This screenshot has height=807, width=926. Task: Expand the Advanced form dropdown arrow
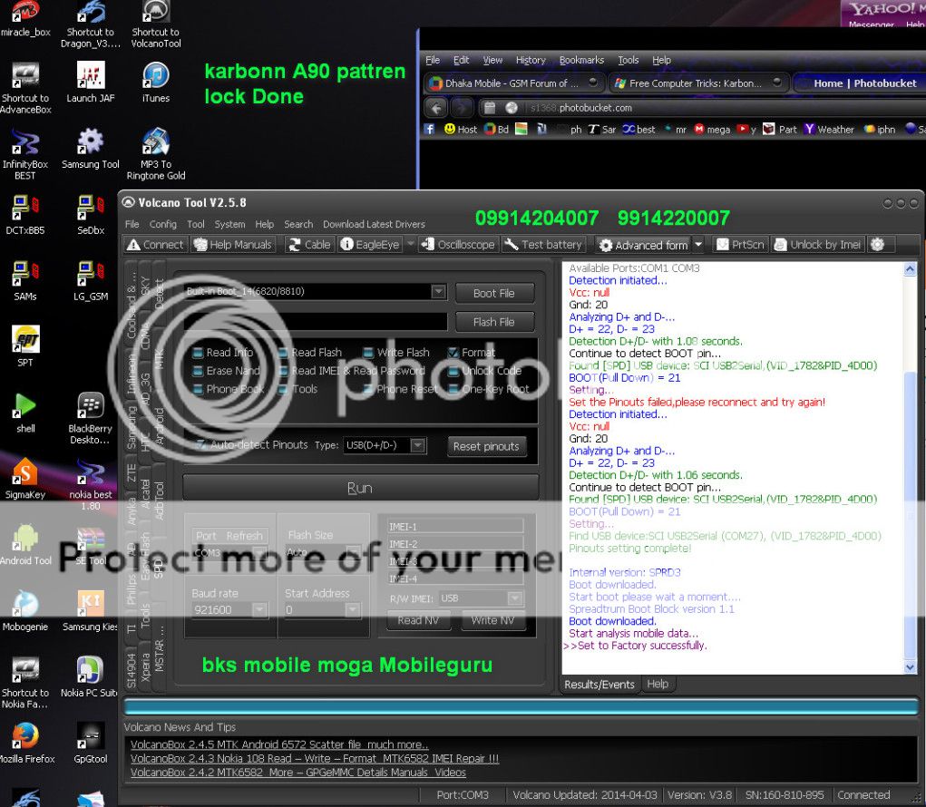698,245
